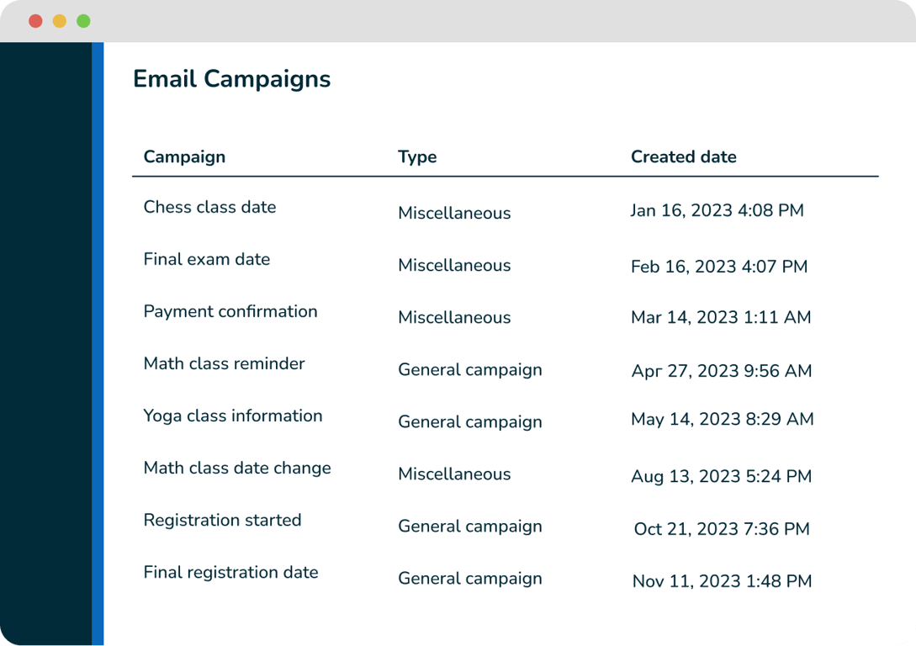Click the red close window button
The image size is (916, 646).
[x=35, y=21]
